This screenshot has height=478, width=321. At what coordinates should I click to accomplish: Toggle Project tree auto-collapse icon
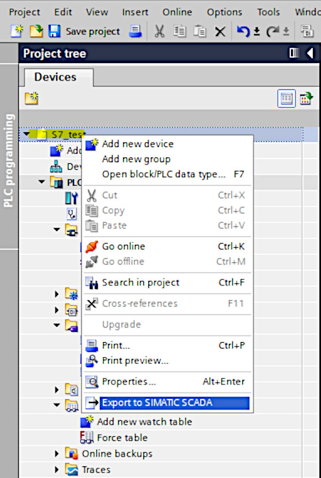[294, 53]
